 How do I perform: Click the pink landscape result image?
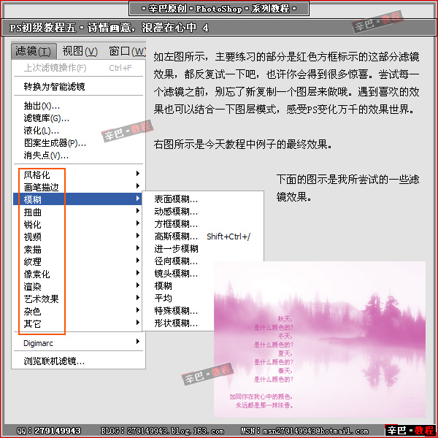(319, 339)
